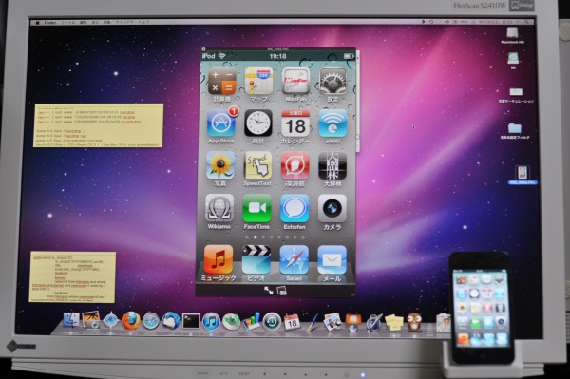The height and width of the screenshot is (379, 570).
Task: Click Firefox in the Mac dock
Action: click(130, 321)
